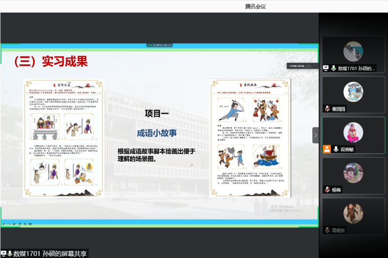The height and width of the screenshot is (258, 388).
Task: Click slide heading （三）实习成果
Action: click(x=50, y=61)
